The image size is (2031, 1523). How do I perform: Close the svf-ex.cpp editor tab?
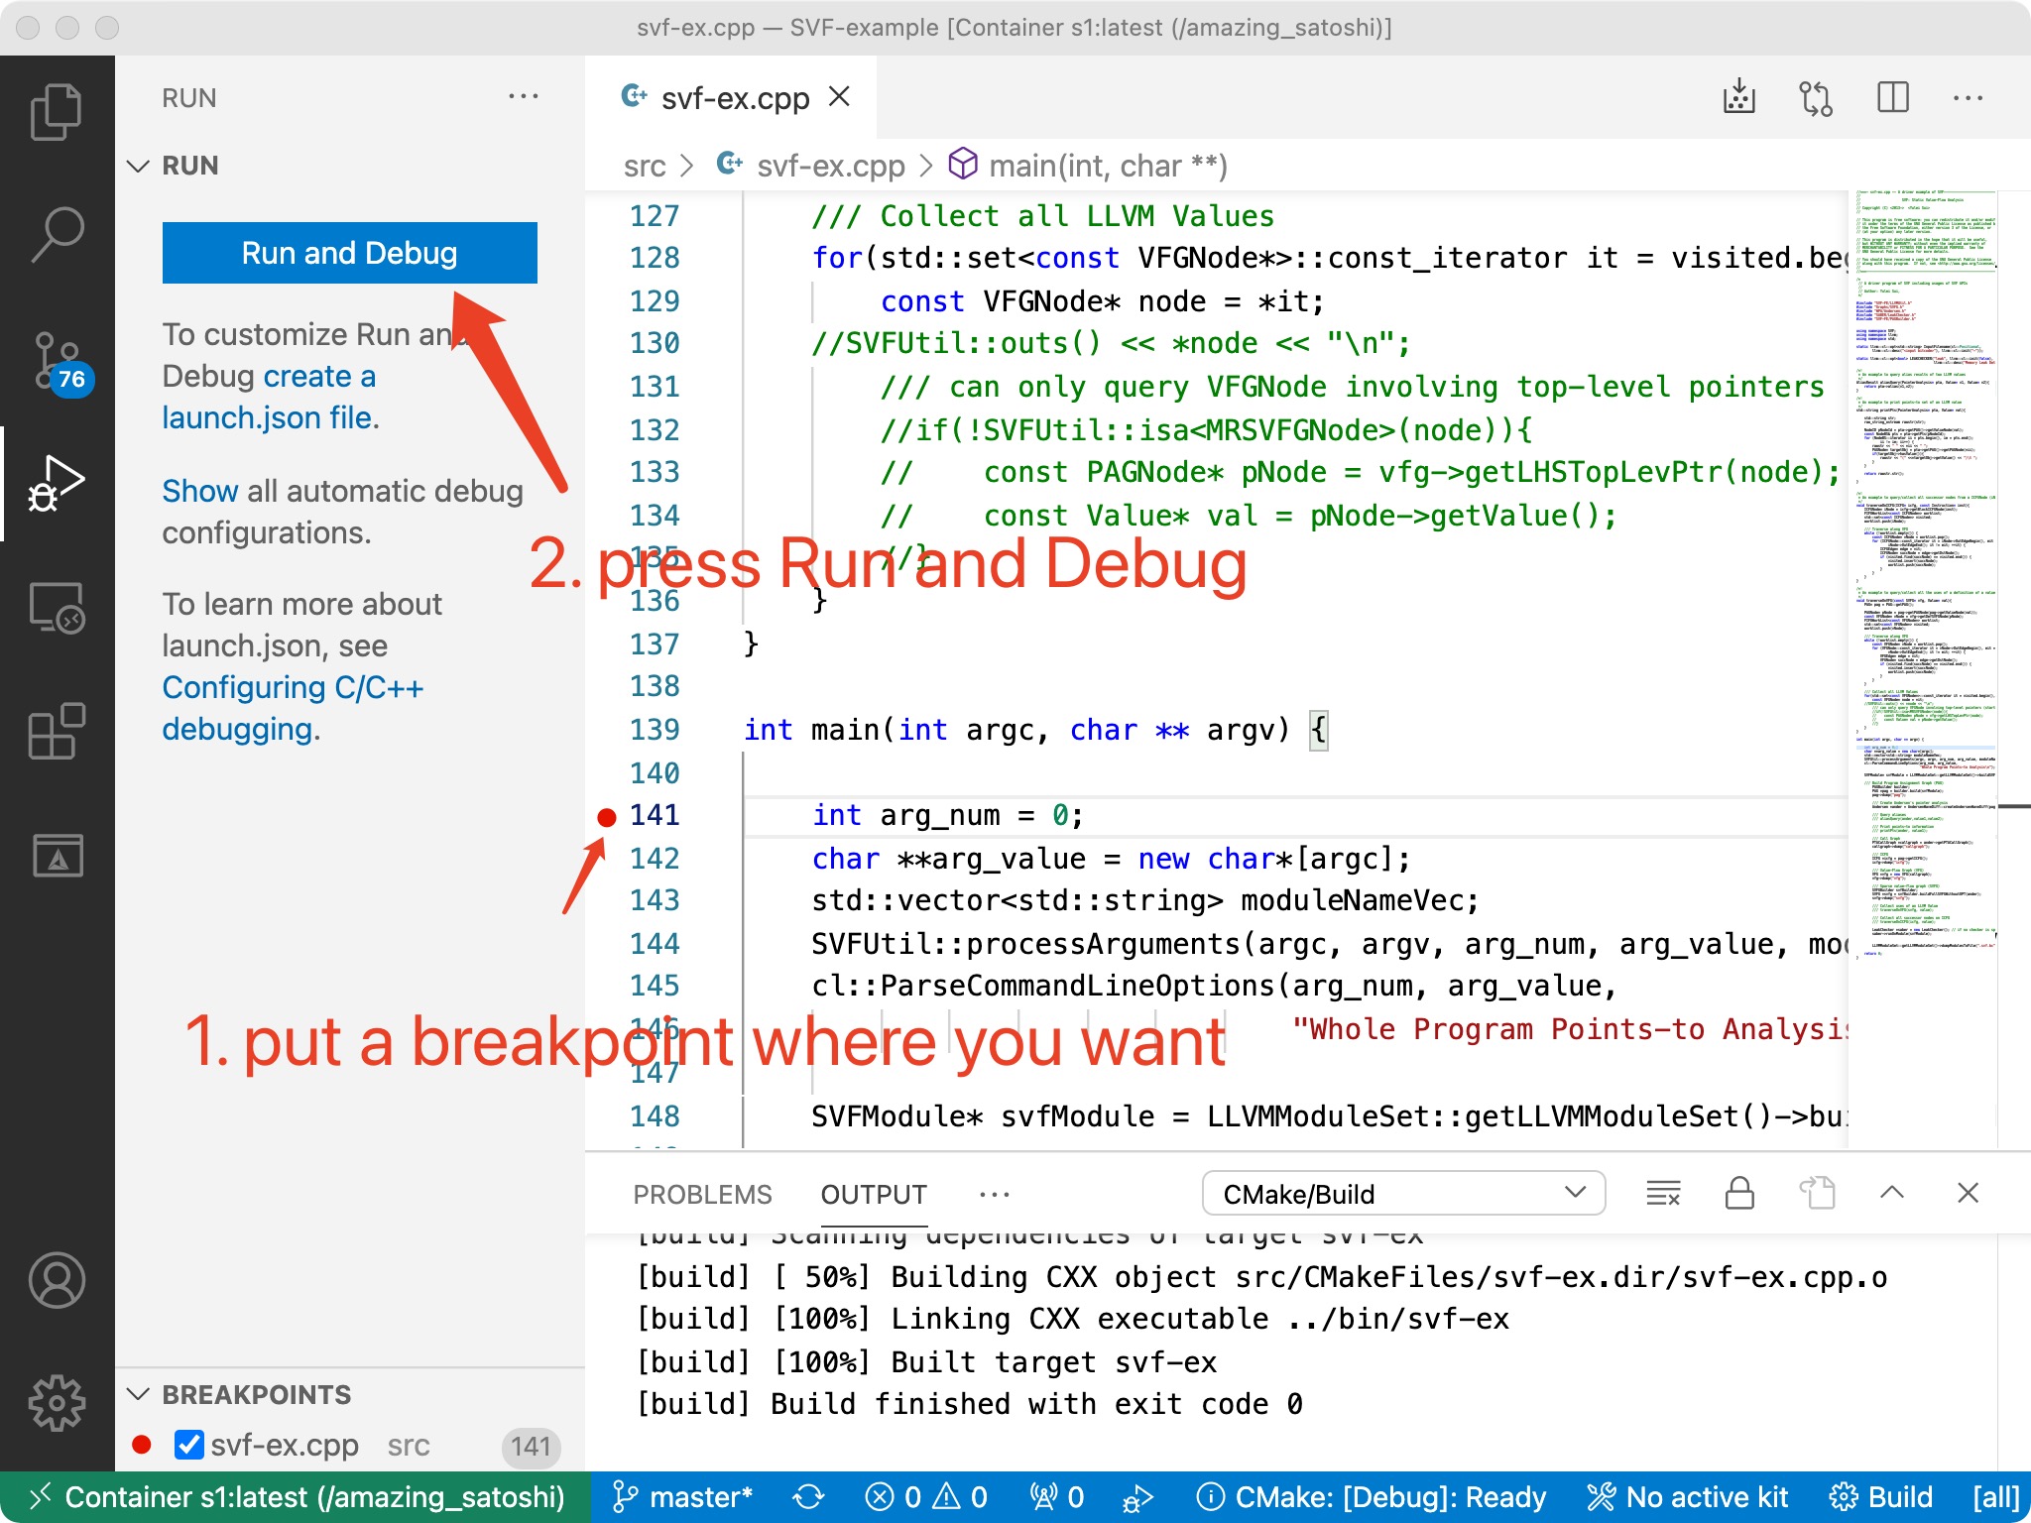[x=840, y=97]
